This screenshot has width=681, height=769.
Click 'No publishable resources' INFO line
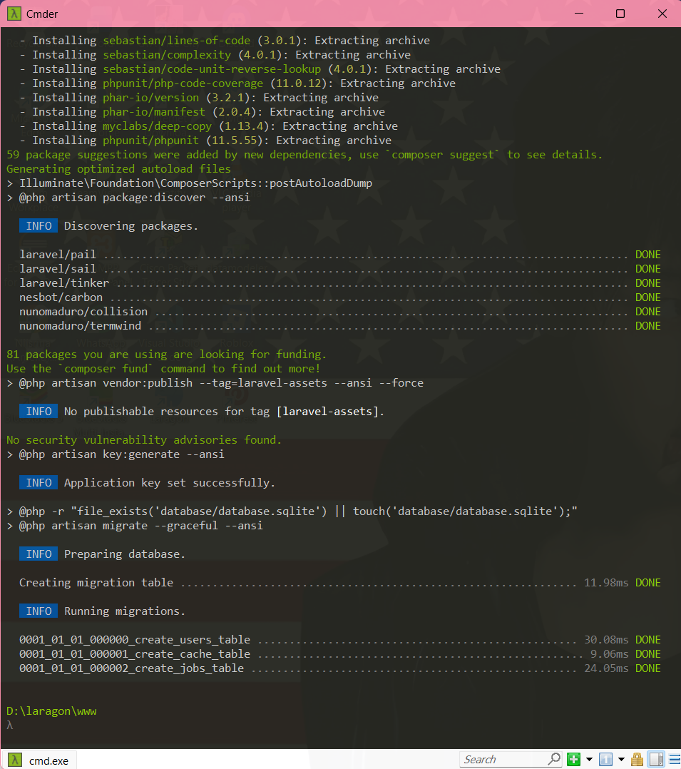tap(202, 411)
